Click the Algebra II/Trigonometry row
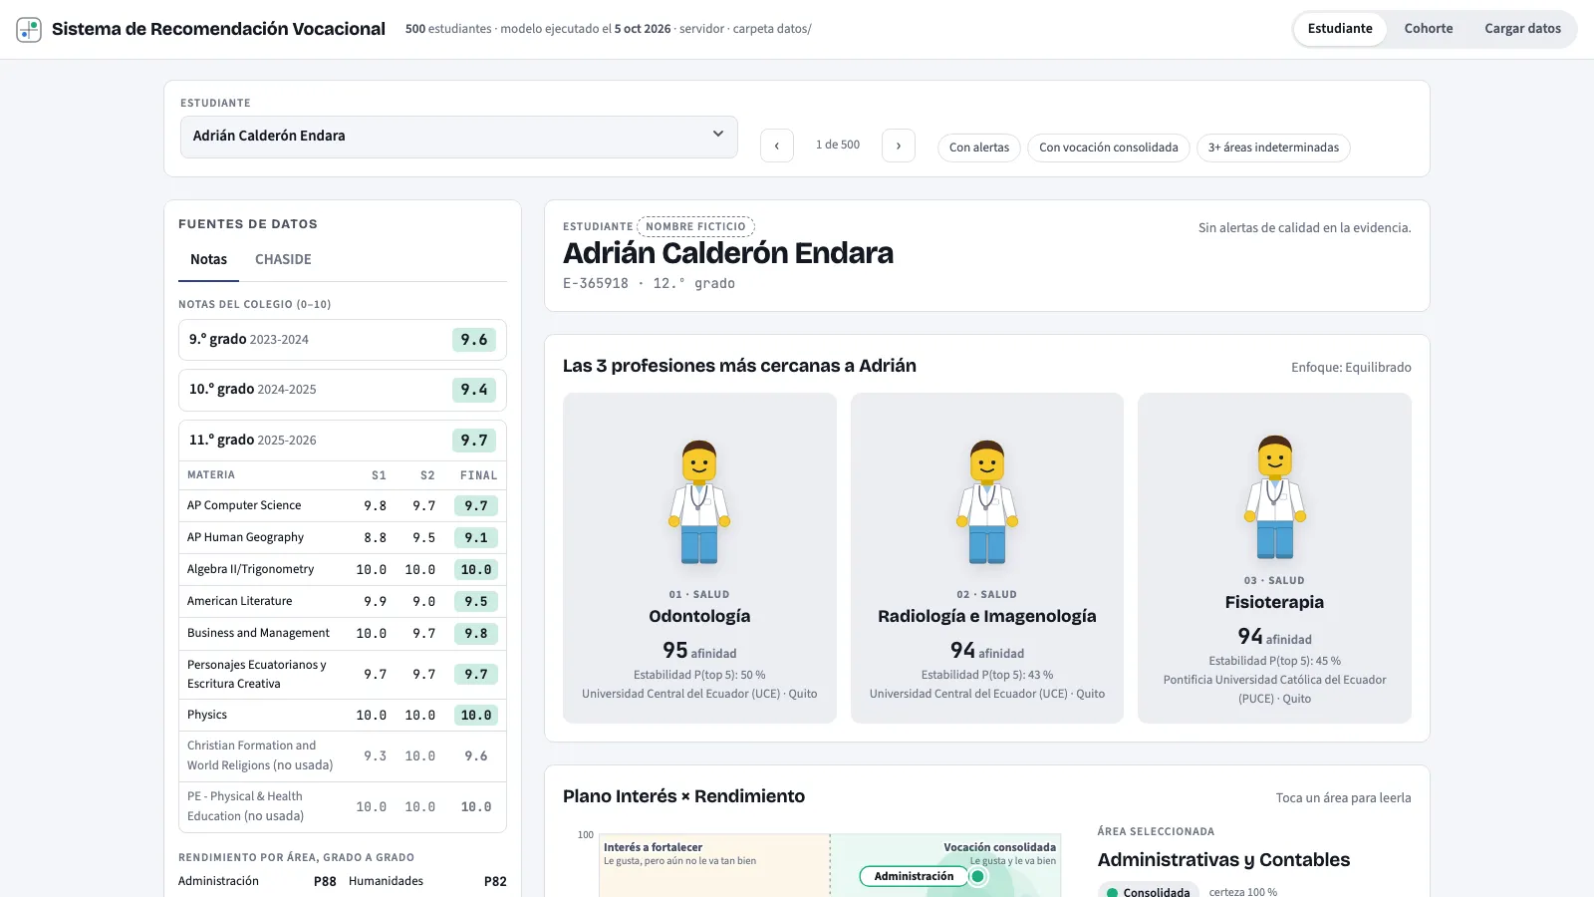 point(343,570)
